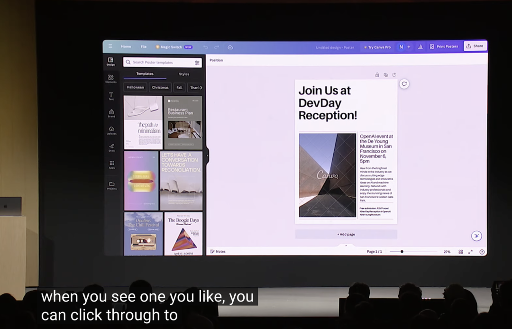Select the Text tool in sidebar
512x329 pixels.
point(111,96)
